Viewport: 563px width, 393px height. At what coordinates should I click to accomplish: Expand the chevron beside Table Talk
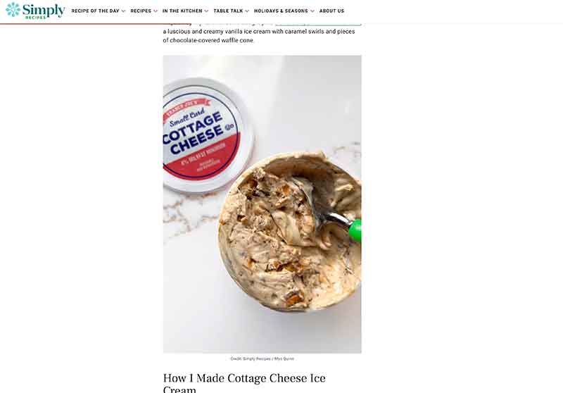[x=247, y=11]
